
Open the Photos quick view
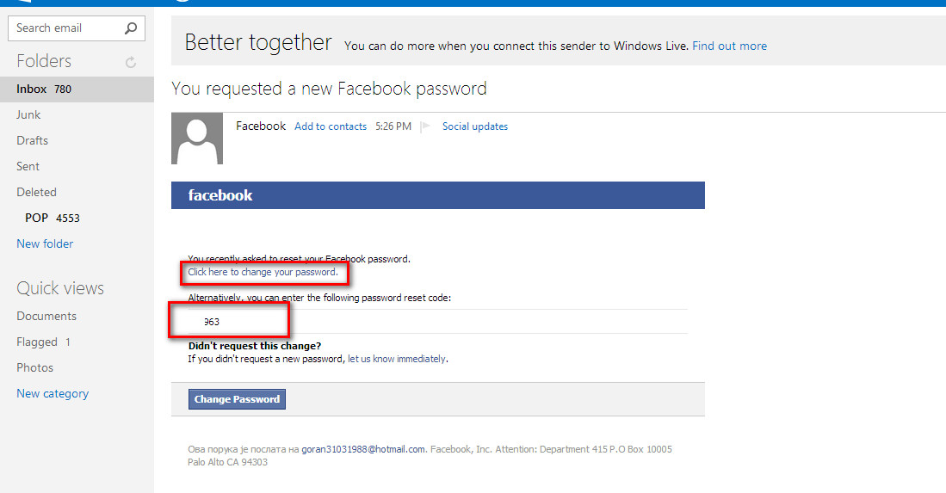(x=34, y=367)
